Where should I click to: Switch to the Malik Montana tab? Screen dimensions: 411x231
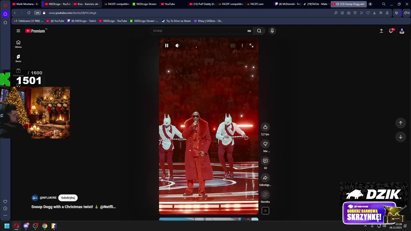pos(25,4)
